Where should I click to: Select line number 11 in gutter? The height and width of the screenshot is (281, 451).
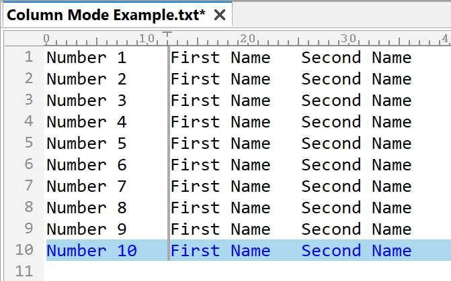[x=24, y=271]
